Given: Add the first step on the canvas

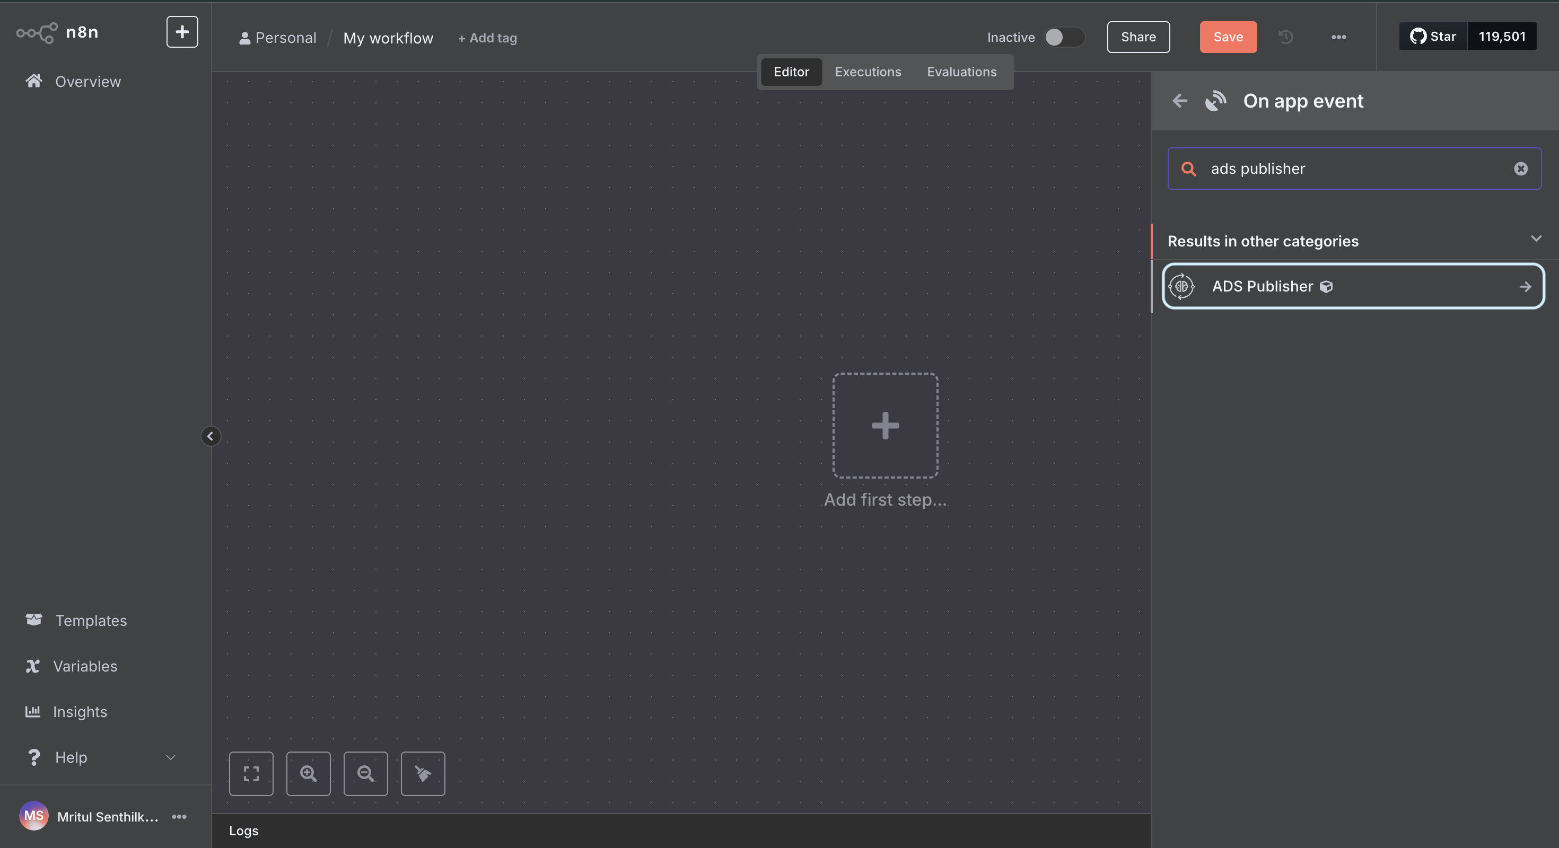Looking at the screenshot, I should point(885,426).
